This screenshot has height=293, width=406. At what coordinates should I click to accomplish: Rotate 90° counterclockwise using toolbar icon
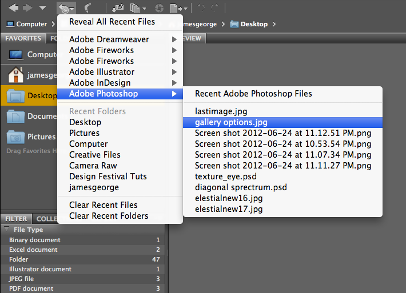coord(201,8)
